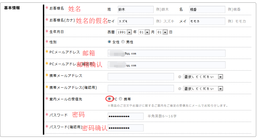This screenshot has width=257, height=139.
Task: Open the birth year dropdown showing 1991
Action: click(x=124, y=32)
